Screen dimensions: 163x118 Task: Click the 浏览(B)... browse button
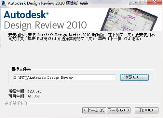134,77
